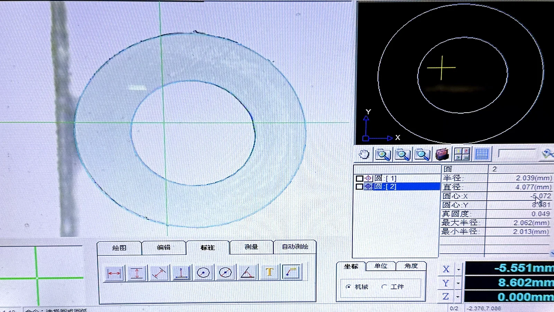This screenshot has width=554, height=312.
Task: Switch to the 角度 tab
Action: point(411,266)
